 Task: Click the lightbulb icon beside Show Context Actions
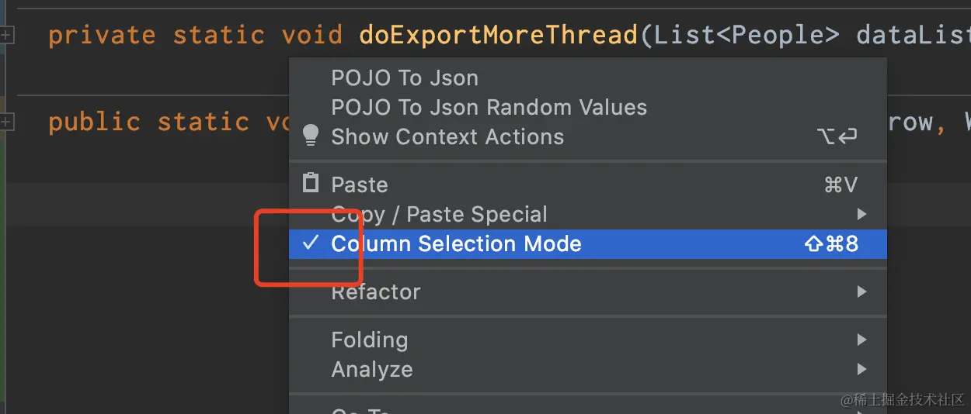(x=311, y=136)
